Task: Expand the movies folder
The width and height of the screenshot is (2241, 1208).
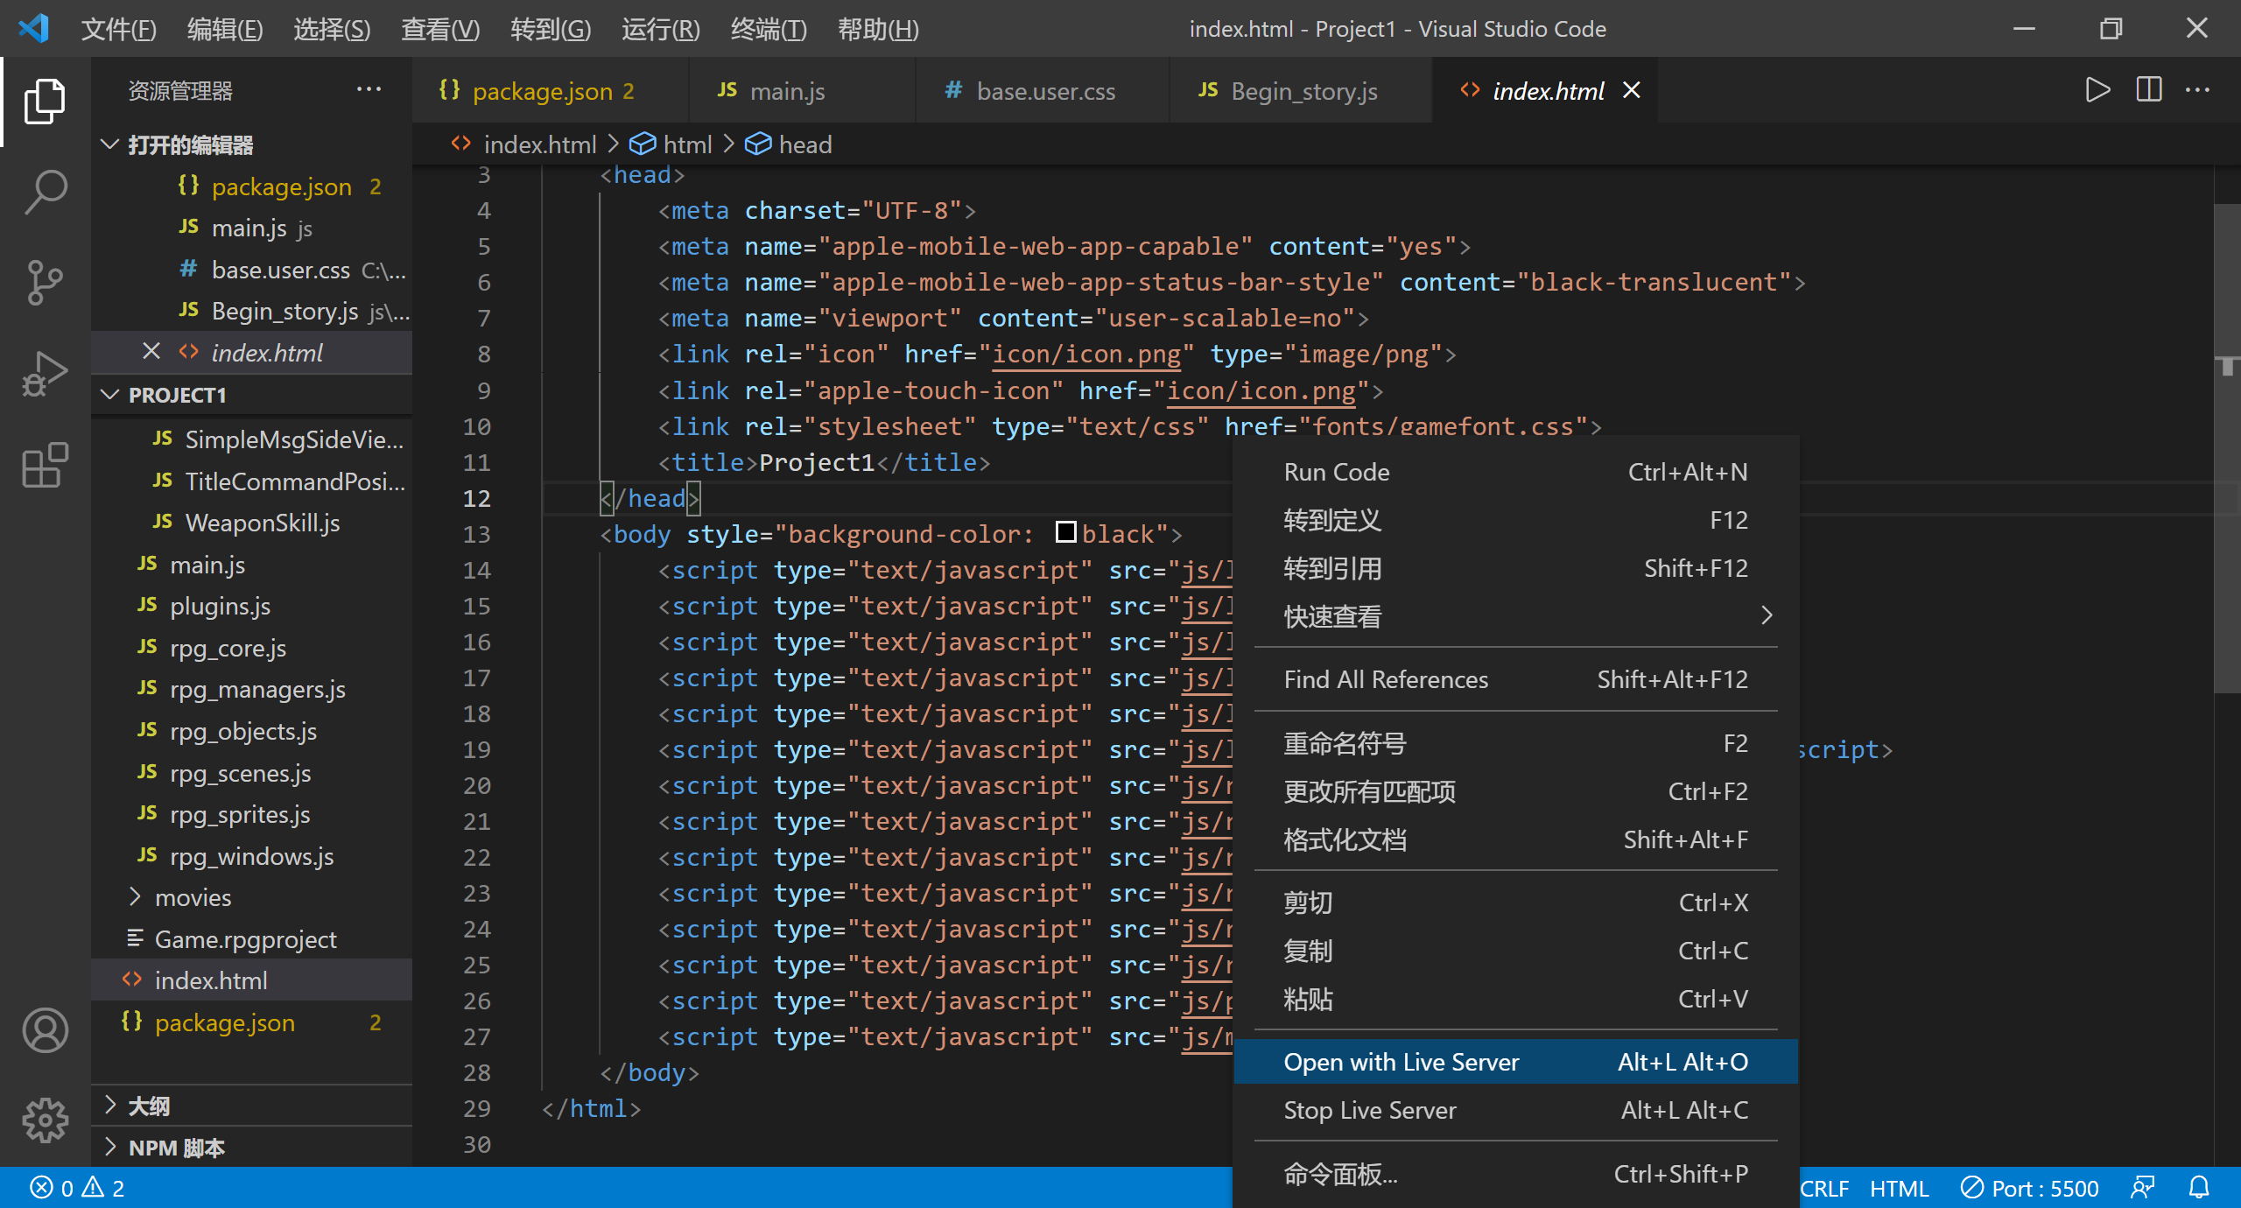Action: (251, 897)
